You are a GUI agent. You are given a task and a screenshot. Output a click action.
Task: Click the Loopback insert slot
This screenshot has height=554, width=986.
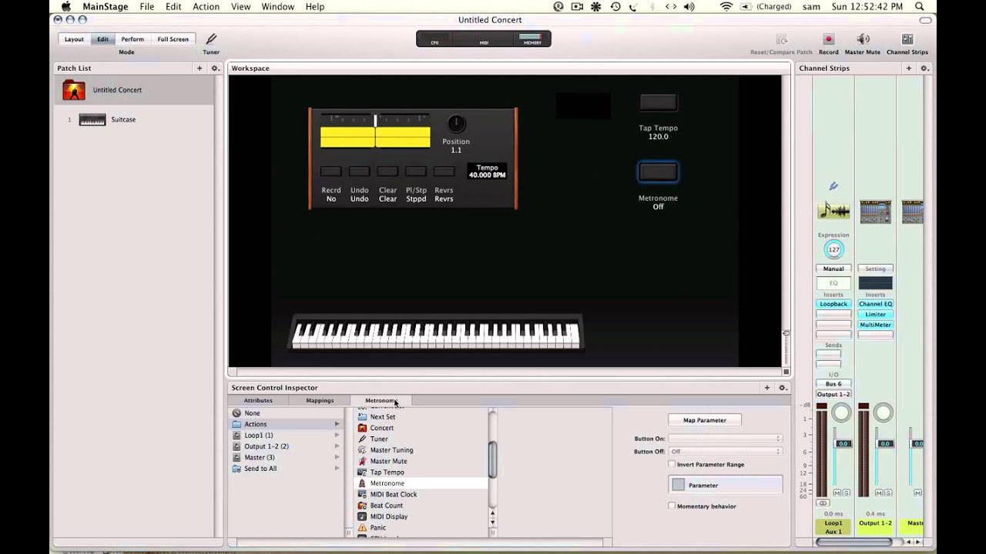click(x=833, y=304)
